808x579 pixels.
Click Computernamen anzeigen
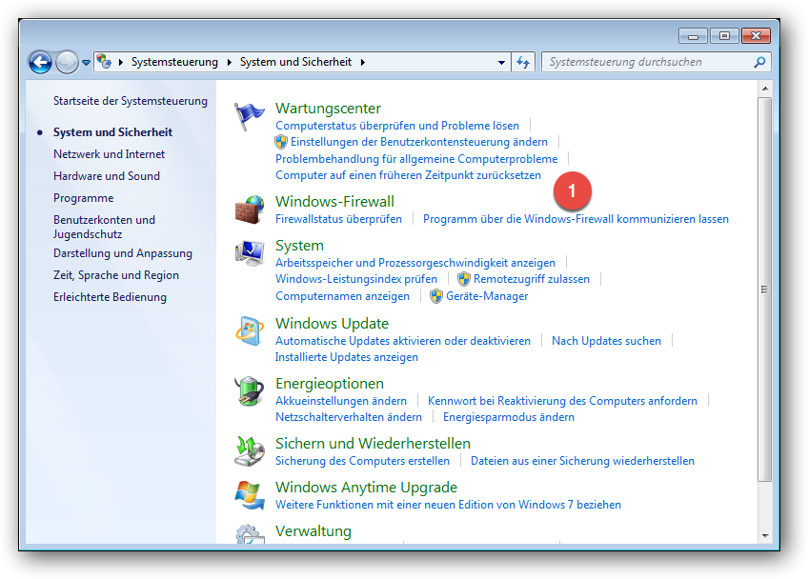point(343,296)
